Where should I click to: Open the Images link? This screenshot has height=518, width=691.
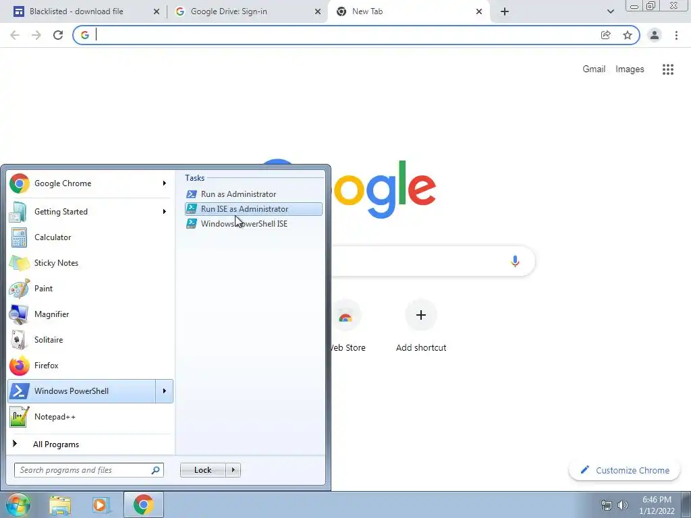[x=630, y=69]
